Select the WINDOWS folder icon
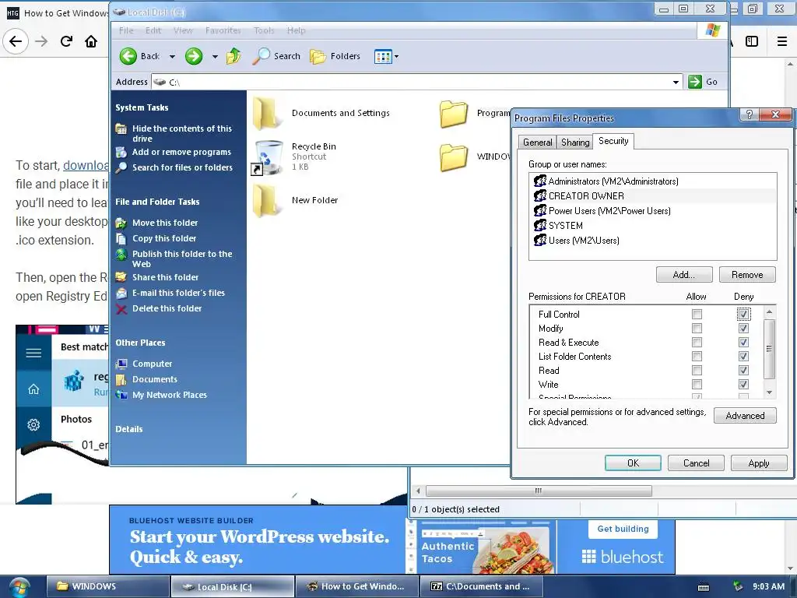The image size is (797, 598). pyautogui.click(x=454, y=157)
